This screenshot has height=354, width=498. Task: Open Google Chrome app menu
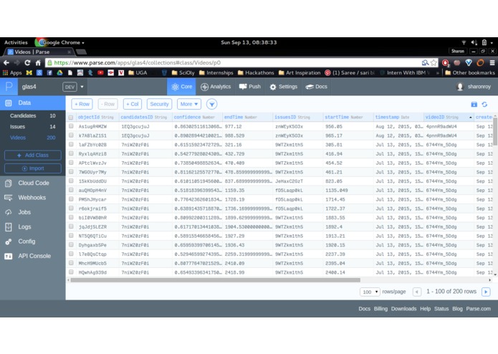(x=59, y=42)
